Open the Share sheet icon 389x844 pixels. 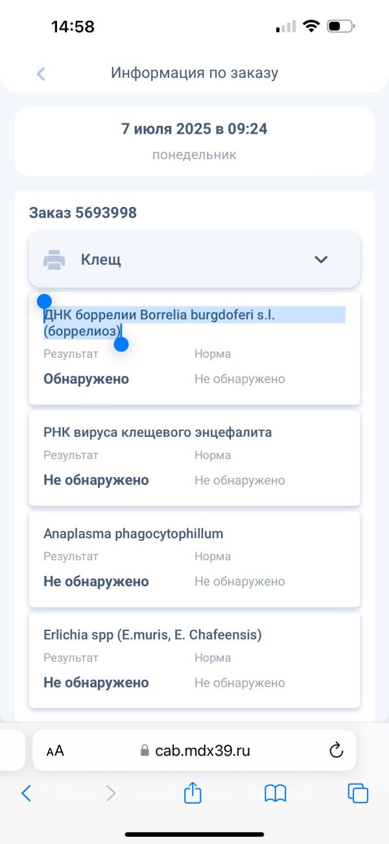tap(193, 792)
